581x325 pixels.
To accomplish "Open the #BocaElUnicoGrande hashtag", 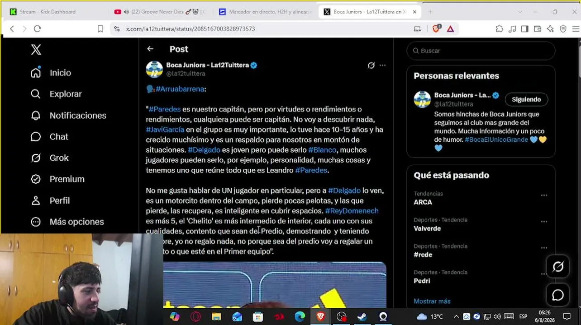I will pyautogui.click(x=496, y=139).
